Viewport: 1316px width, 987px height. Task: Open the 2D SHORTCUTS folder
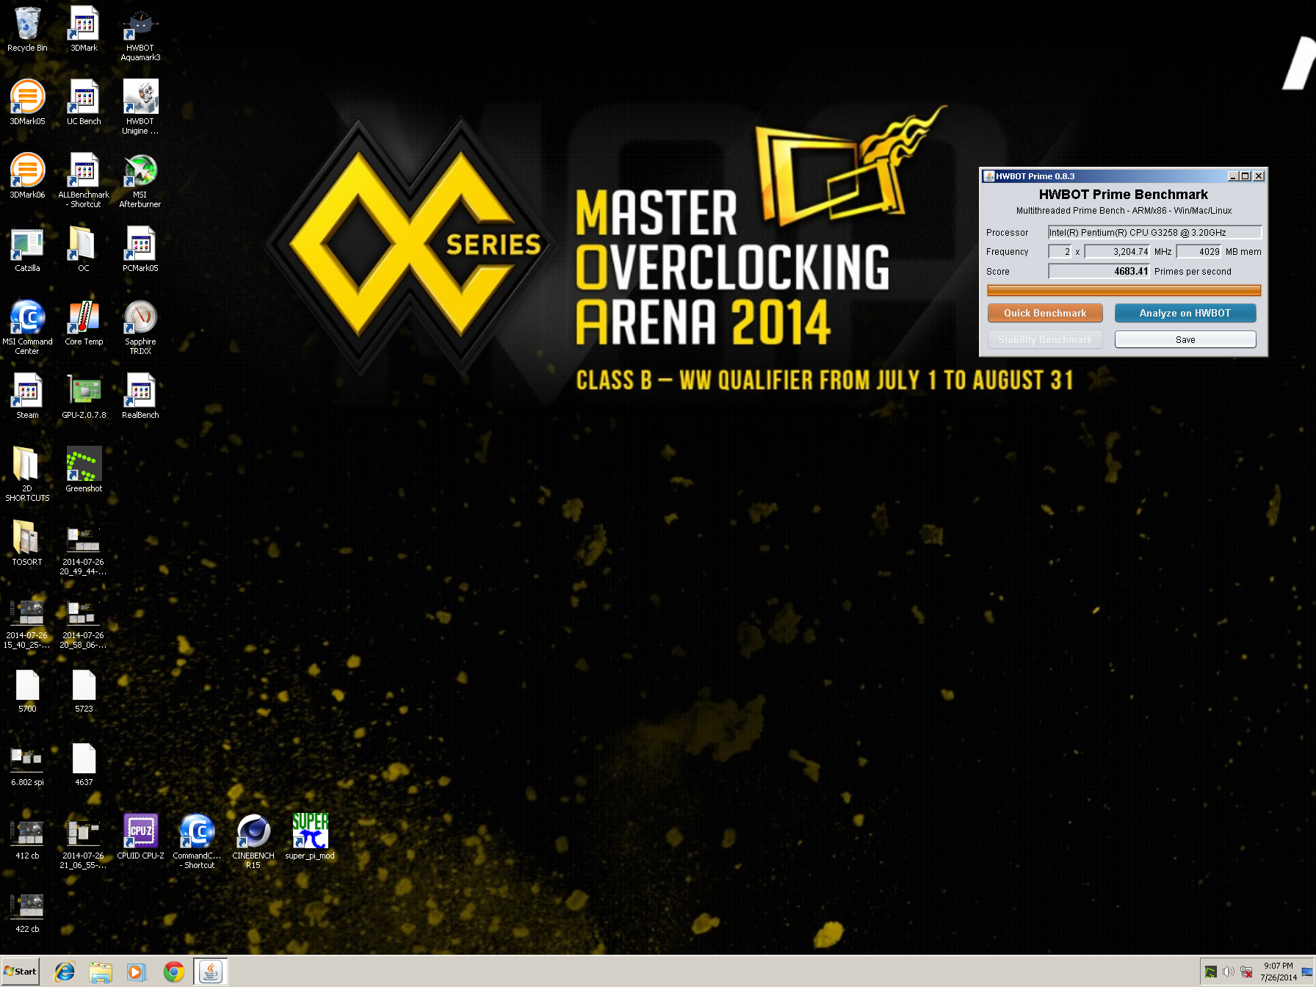pos(27,474)
